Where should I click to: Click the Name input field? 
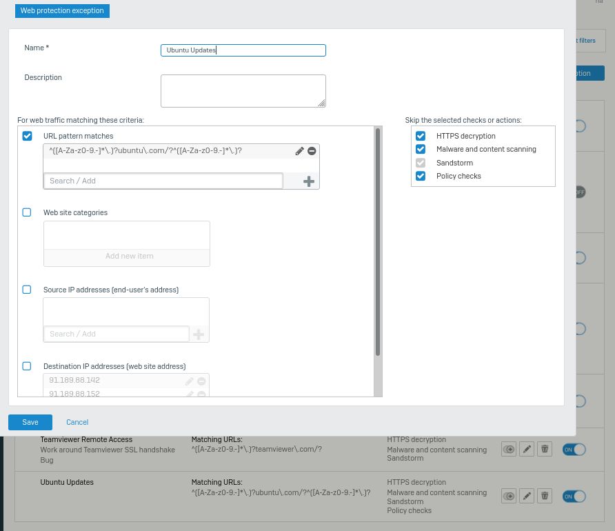click(243, 50)
